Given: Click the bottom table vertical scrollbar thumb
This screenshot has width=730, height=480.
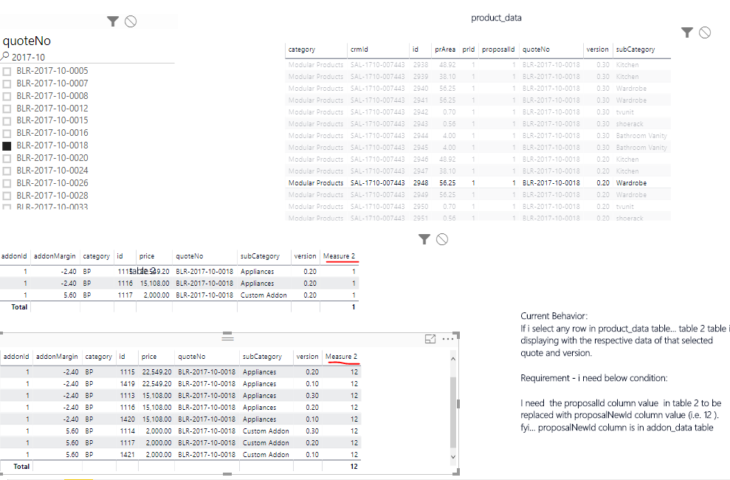Looking at the screenshot, I should (x=453, y=413).
